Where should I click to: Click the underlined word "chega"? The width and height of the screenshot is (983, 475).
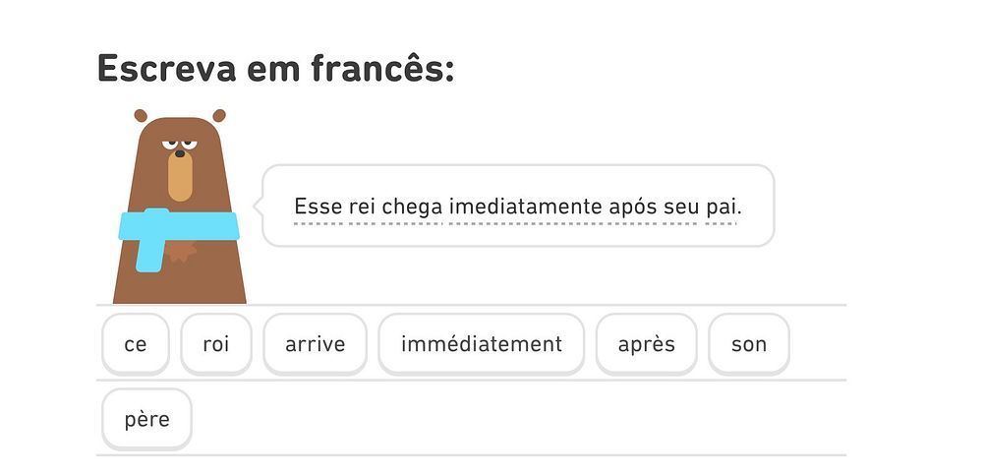(x=413, y=208)
